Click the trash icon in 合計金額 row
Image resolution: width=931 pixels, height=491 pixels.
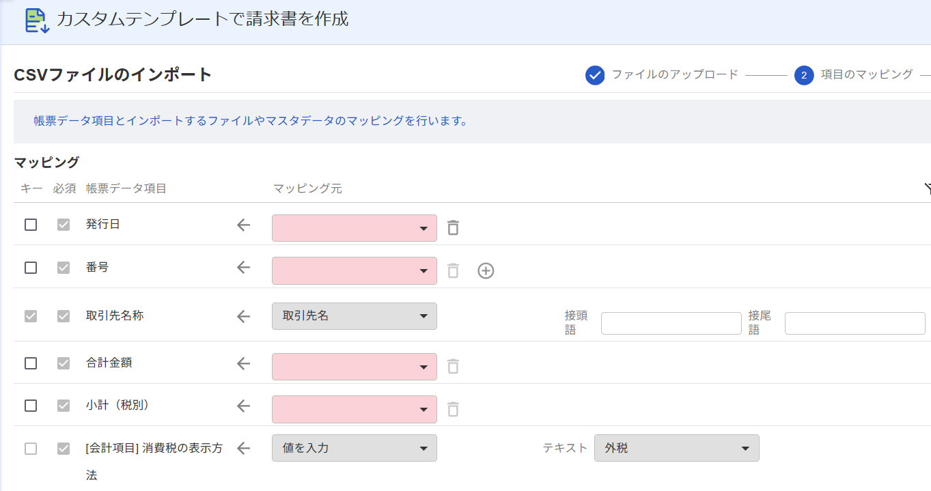[x=453, y=367]
